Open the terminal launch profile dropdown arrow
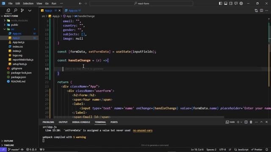 [x=241, y=122]
